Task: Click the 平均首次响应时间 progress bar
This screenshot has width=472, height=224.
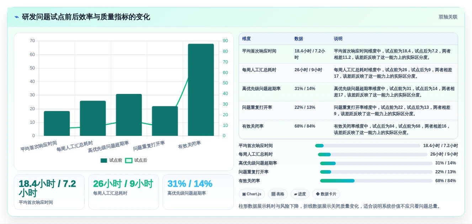Action: (368, 146)
